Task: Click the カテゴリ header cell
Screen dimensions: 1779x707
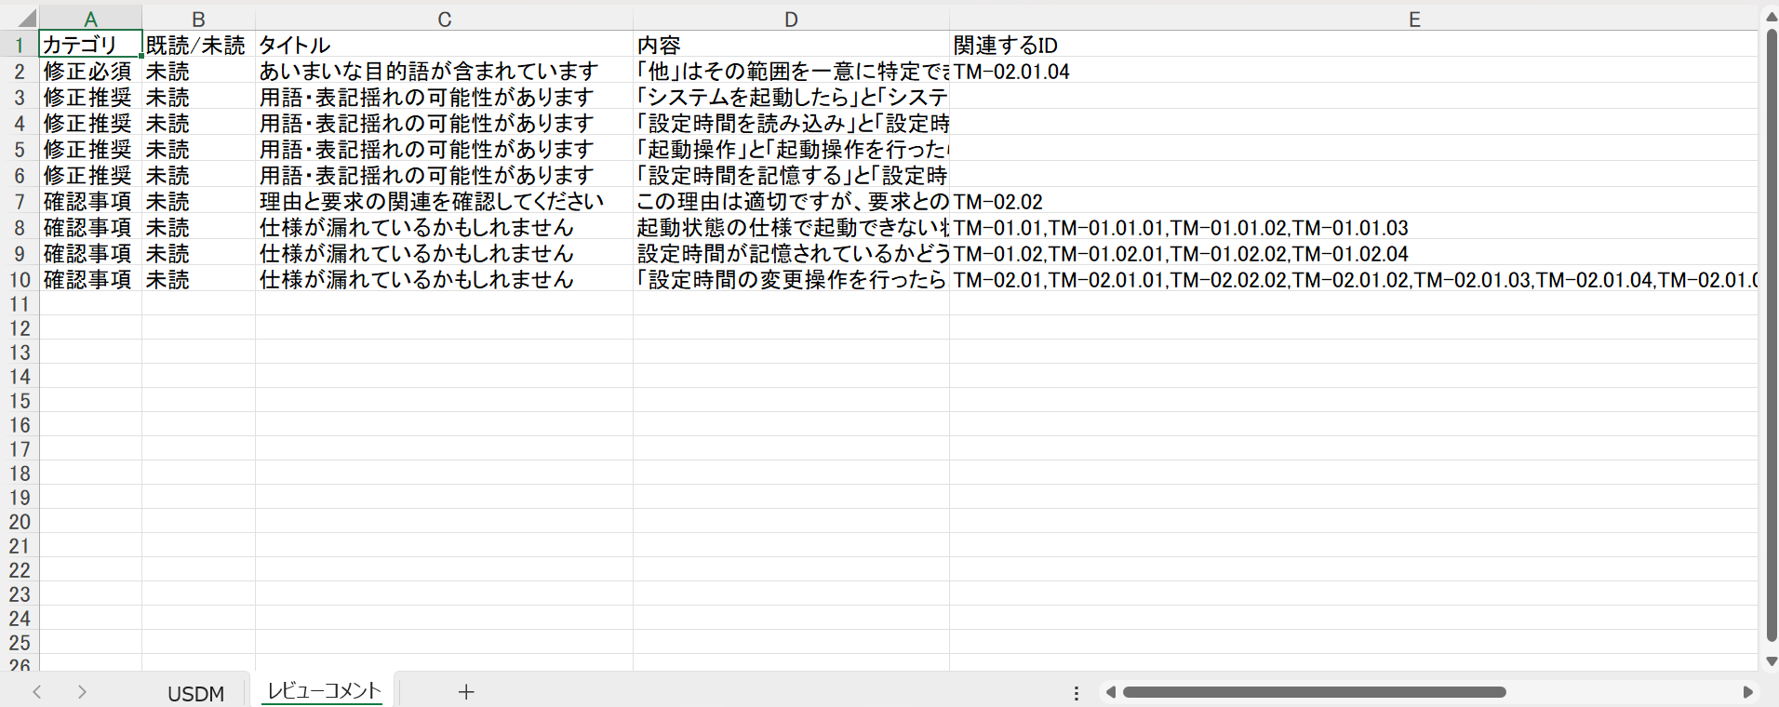Action: 90,45
